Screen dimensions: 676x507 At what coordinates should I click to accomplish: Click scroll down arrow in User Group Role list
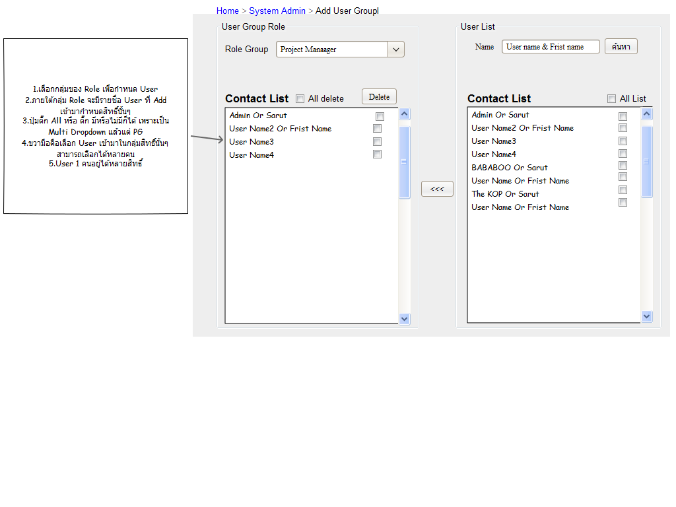click(x=405, y=319)
